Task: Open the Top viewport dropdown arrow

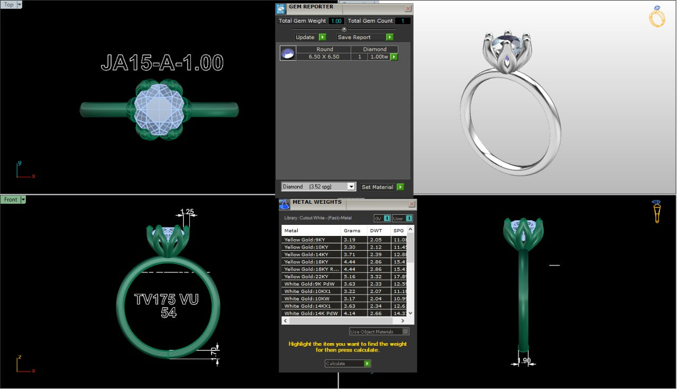Action: click(x=20, y=5)
